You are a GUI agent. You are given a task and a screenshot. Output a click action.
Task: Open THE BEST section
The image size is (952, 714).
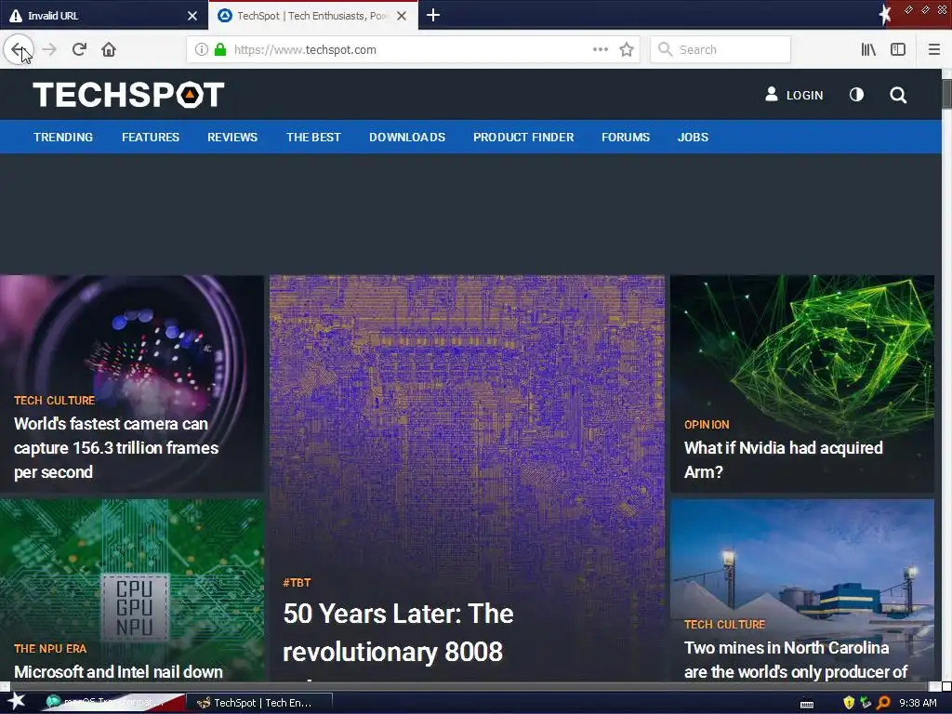point(313,138)
